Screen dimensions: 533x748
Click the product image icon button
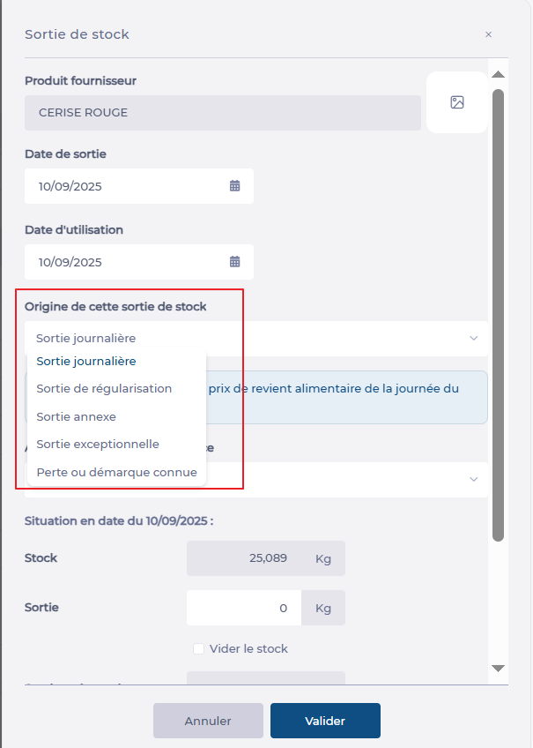[456, 102]
